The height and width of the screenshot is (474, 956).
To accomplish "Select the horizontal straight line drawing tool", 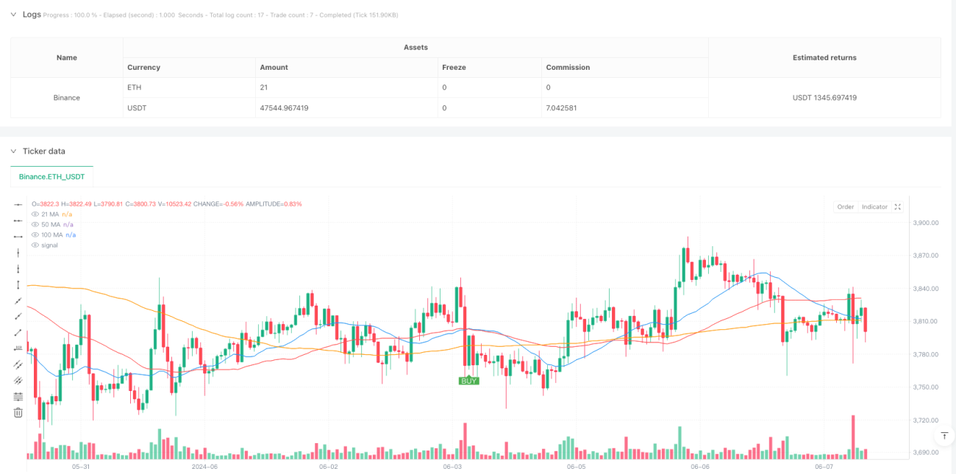I will (18, 204).
